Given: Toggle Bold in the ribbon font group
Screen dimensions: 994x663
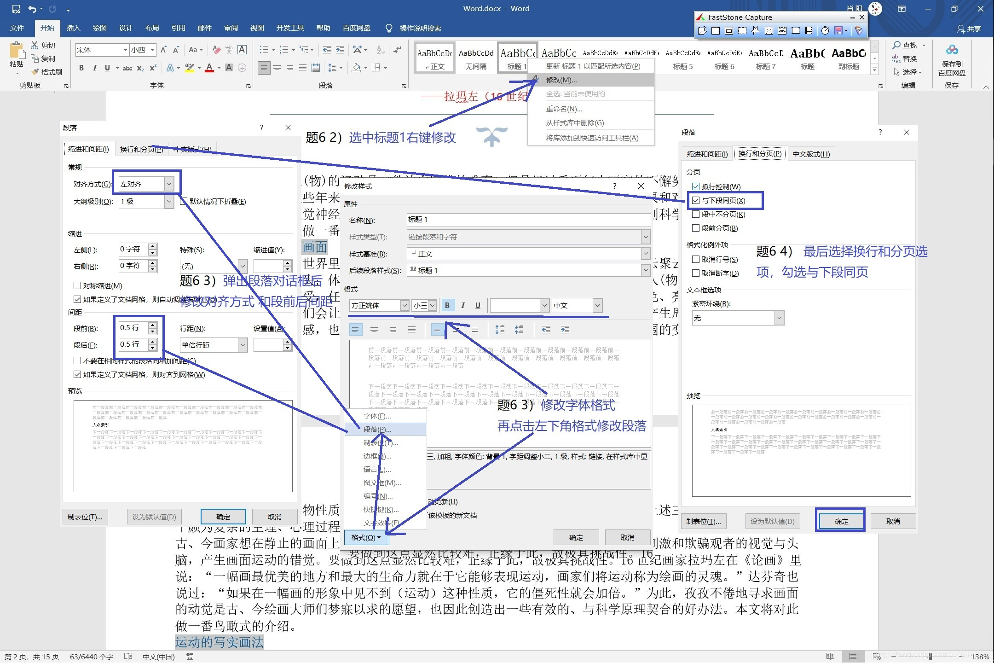Looking at the screenshot, I should point(81,68).
